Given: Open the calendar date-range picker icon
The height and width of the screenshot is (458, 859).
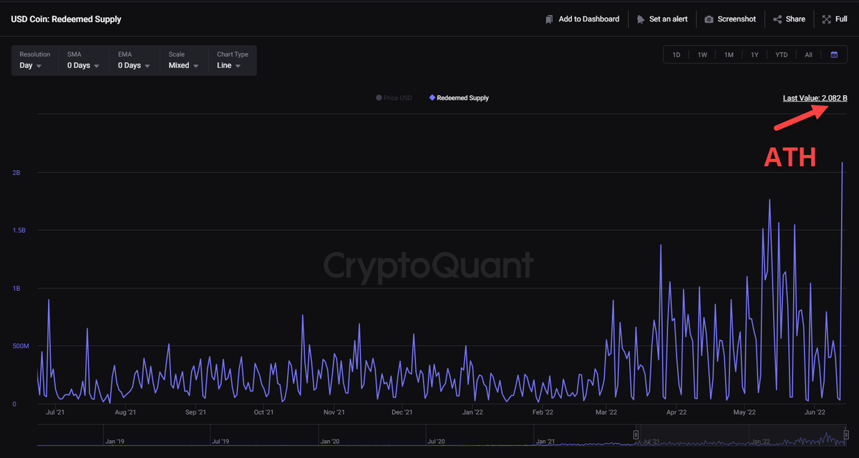Looking at the screenshot, I should (834, 54).
